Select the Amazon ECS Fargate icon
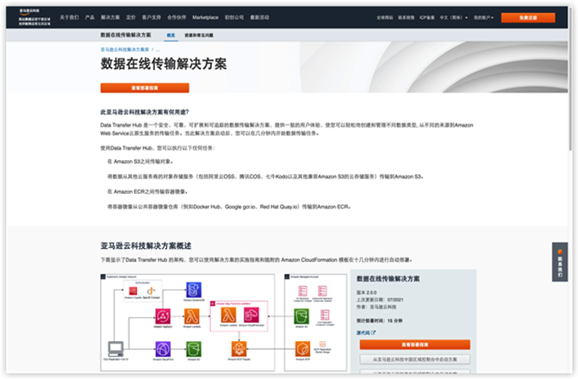This screenshot has height=379, width=578. (x=239, y=349)
